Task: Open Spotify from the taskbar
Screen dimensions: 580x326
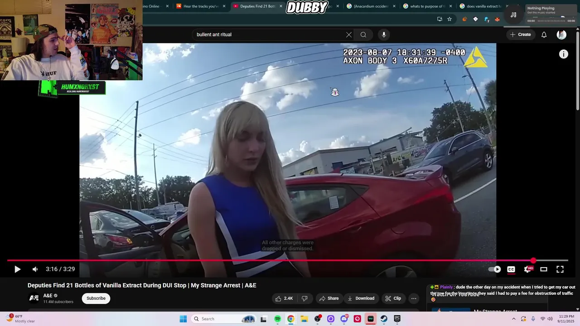Action: click(277, 319)
